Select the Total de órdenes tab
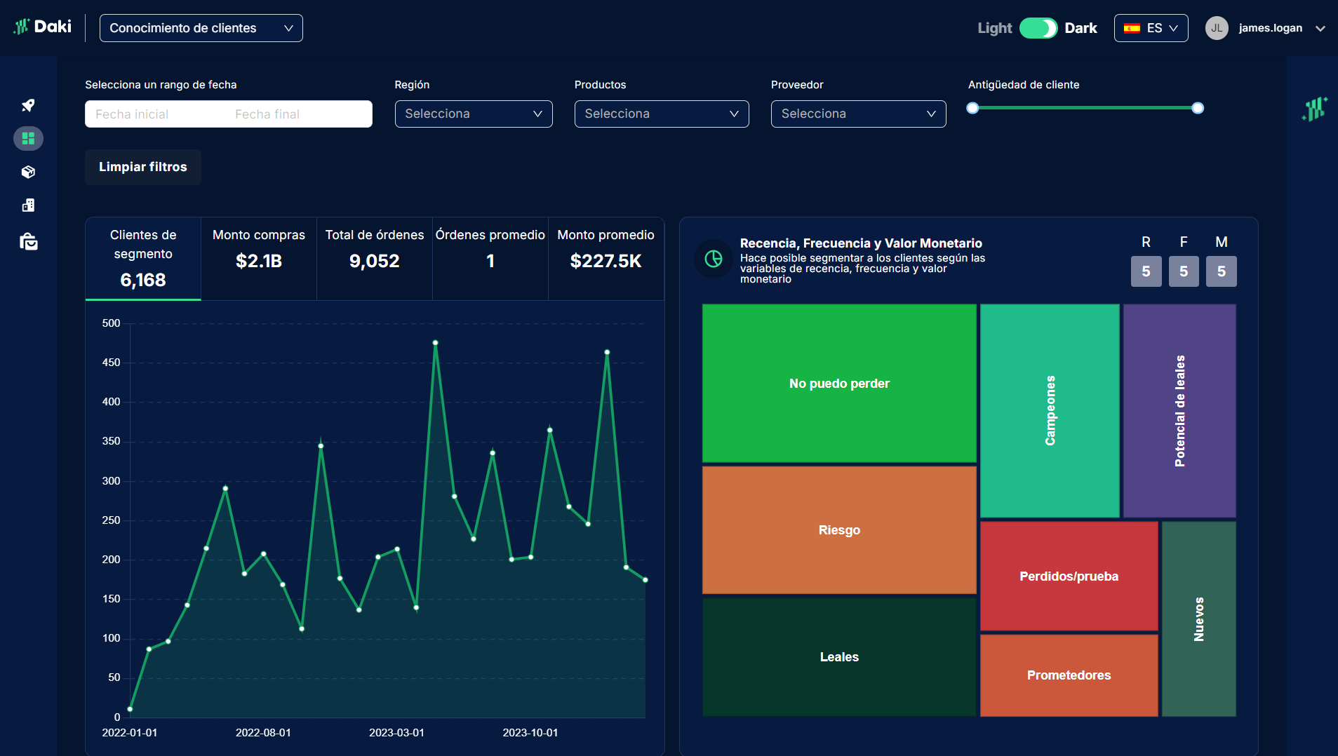Viewport: 1338px width, 756px height. click(375, 258)
